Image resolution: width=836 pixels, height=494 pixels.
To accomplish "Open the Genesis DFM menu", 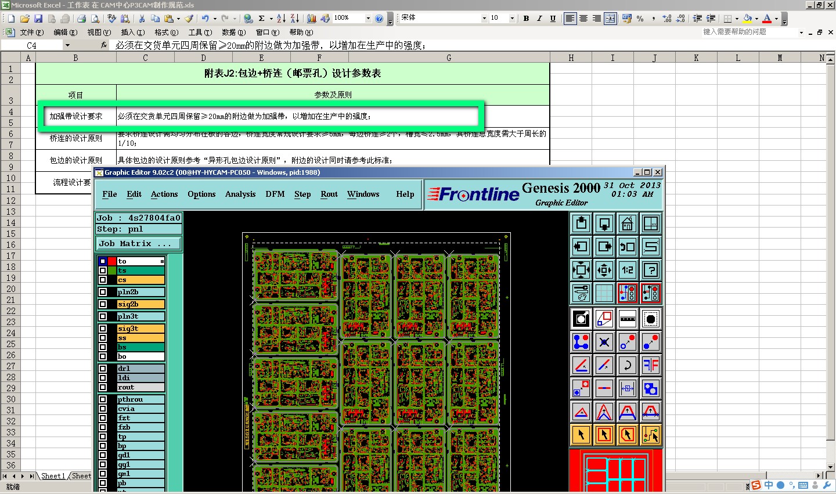I will pyautogui.click(x=275, y=194).
